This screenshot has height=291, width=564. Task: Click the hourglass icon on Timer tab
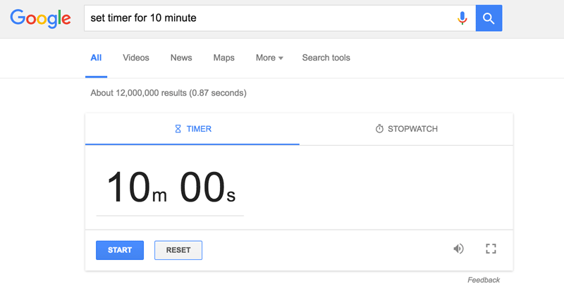(178, 129)
